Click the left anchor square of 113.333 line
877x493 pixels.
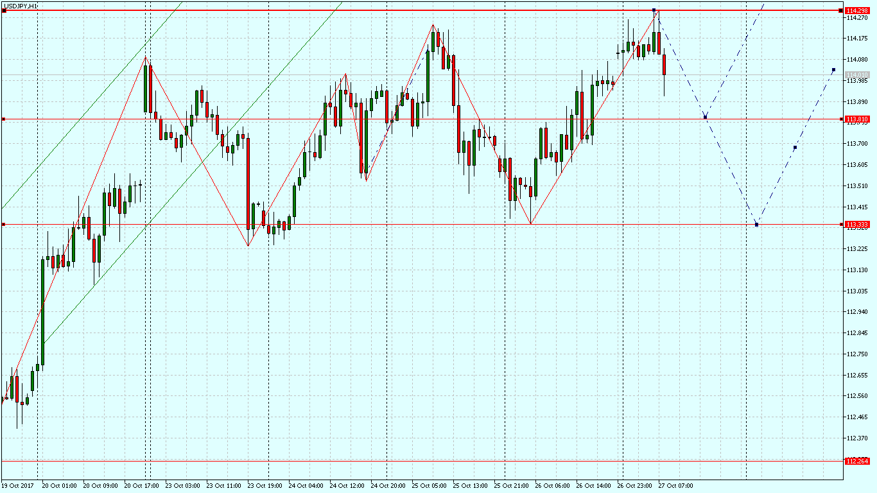point(3,225)
